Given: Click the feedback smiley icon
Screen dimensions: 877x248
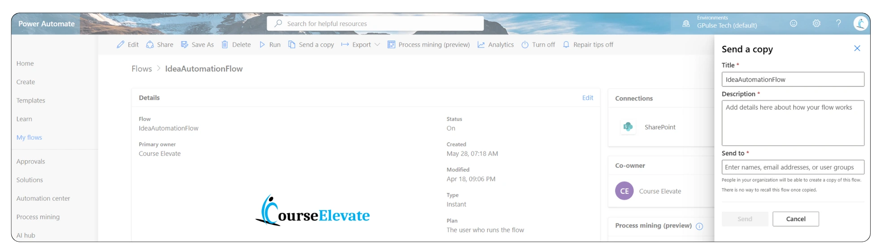Looking at the screenshot, I should tap(794, 23).
